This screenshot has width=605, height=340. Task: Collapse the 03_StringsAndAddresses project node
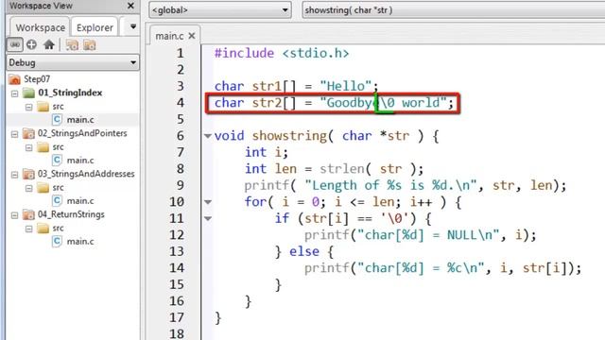click(x=15, y=175)
